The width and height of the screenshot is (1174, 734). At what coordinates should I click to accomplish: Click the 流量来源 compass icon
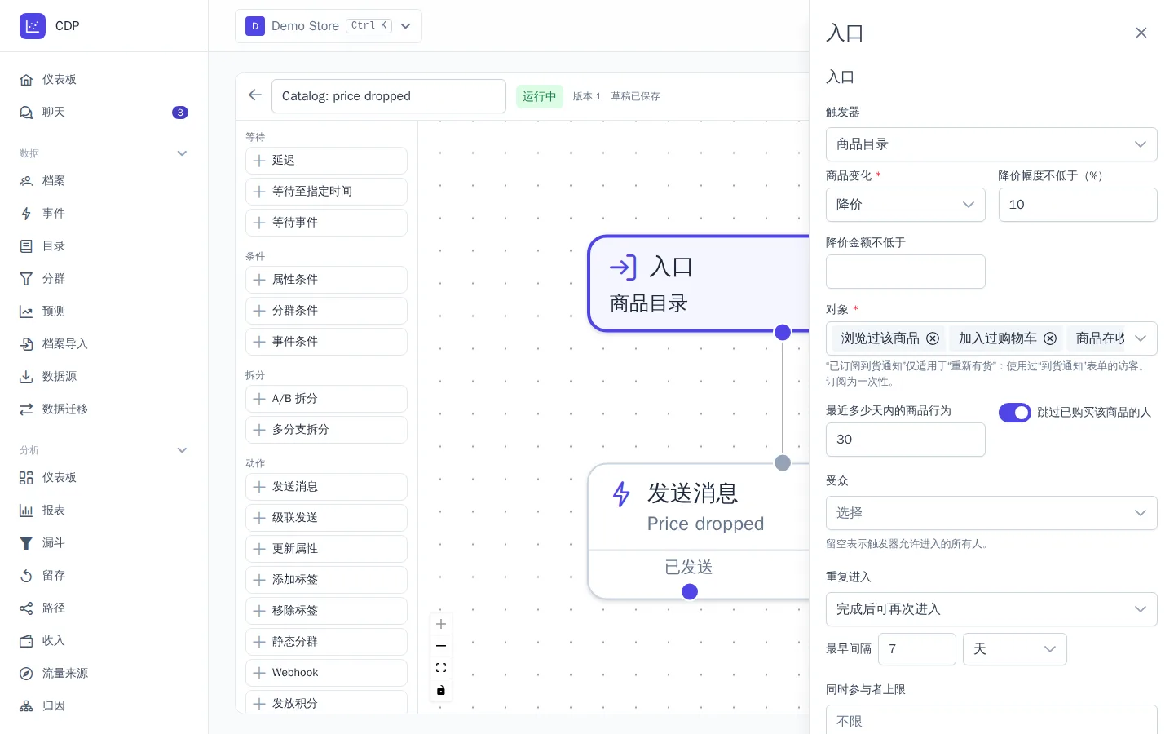coord(26,674)
